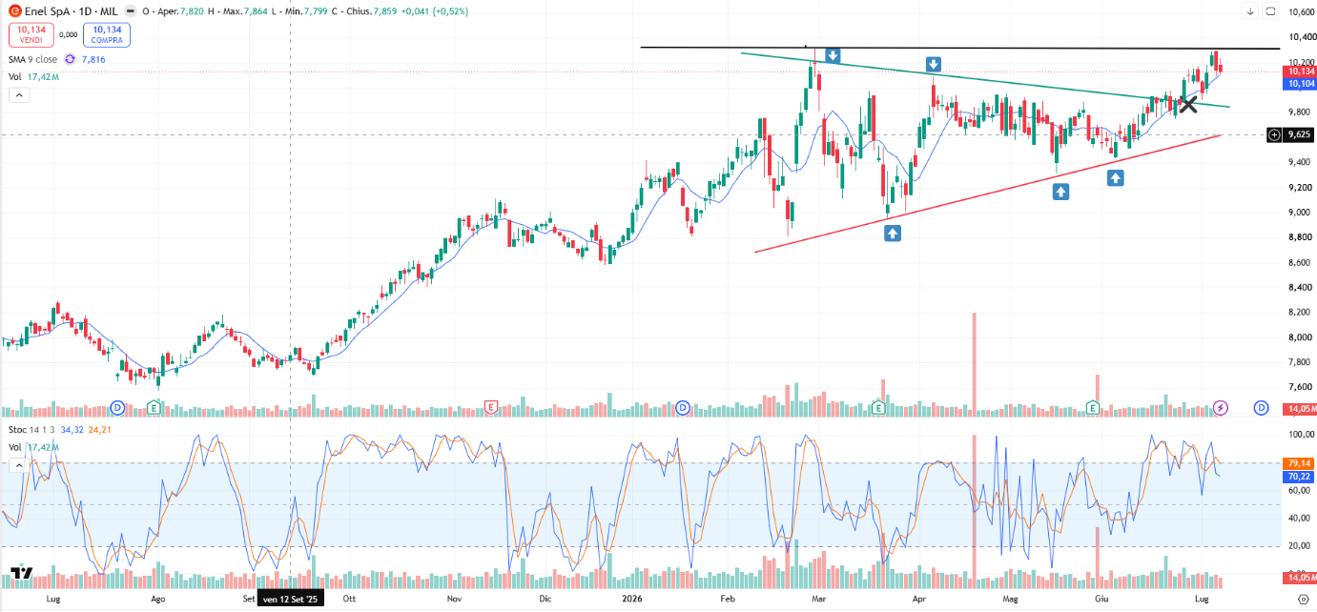The height and width of the screenshot is (612, 1317).
Task: Click the earnings E marker near Ago
Action: point(153,408)
